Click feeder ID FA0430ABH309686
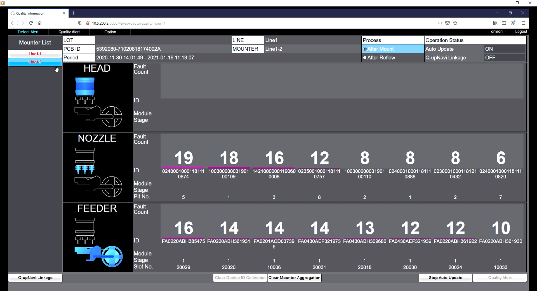Screen dimensions: 537x291 365,241
